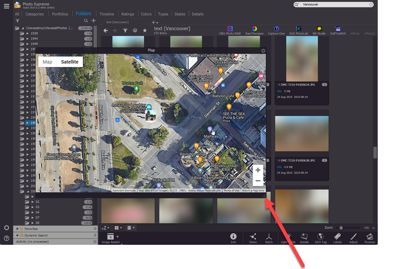Expand the 1938 folder

tap(27, 33)
